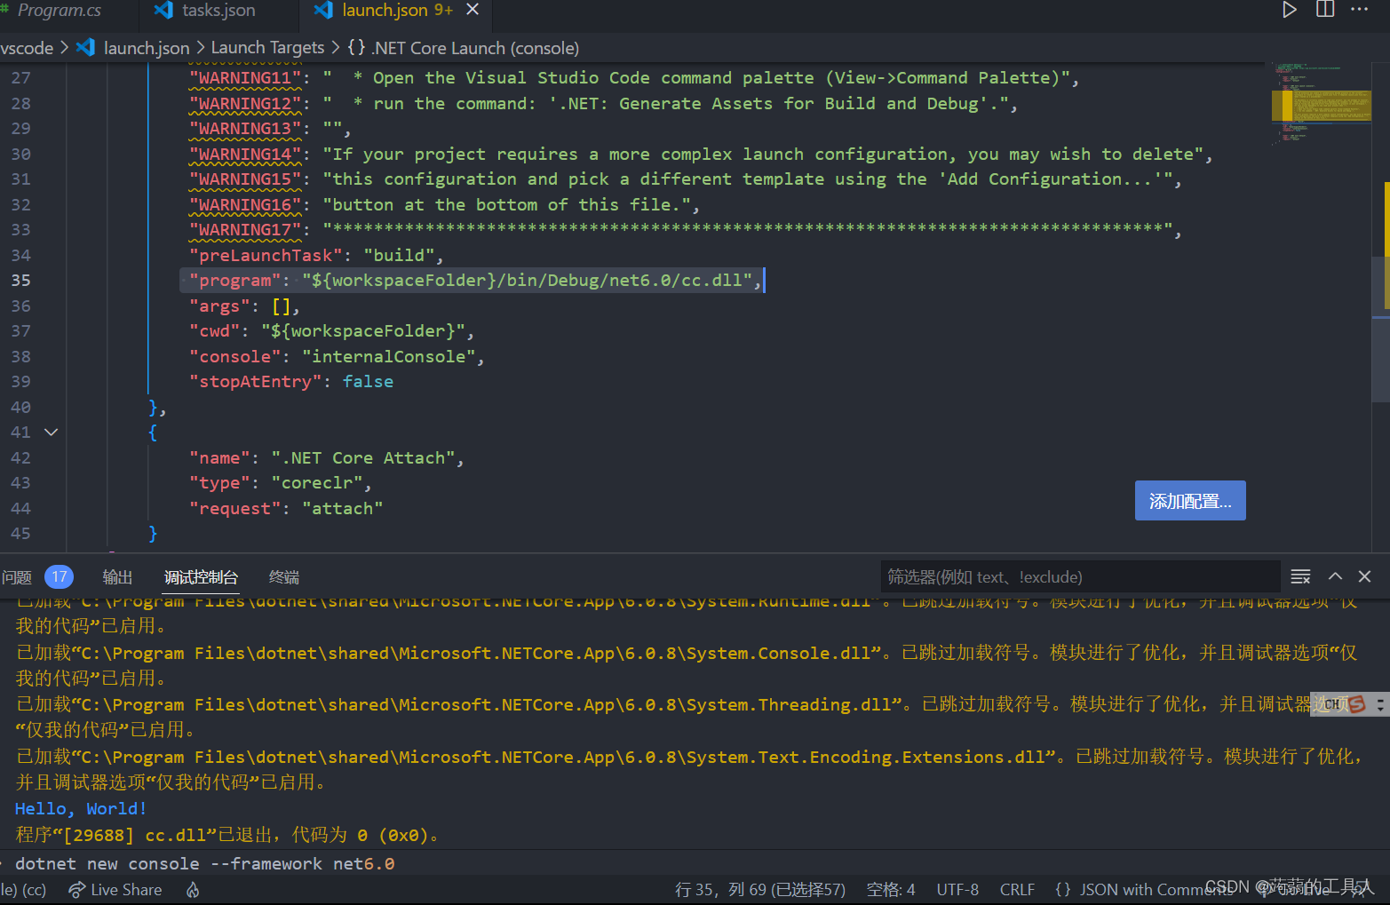
Task: Open the 问题 panel tab
Action: (17, 577)
